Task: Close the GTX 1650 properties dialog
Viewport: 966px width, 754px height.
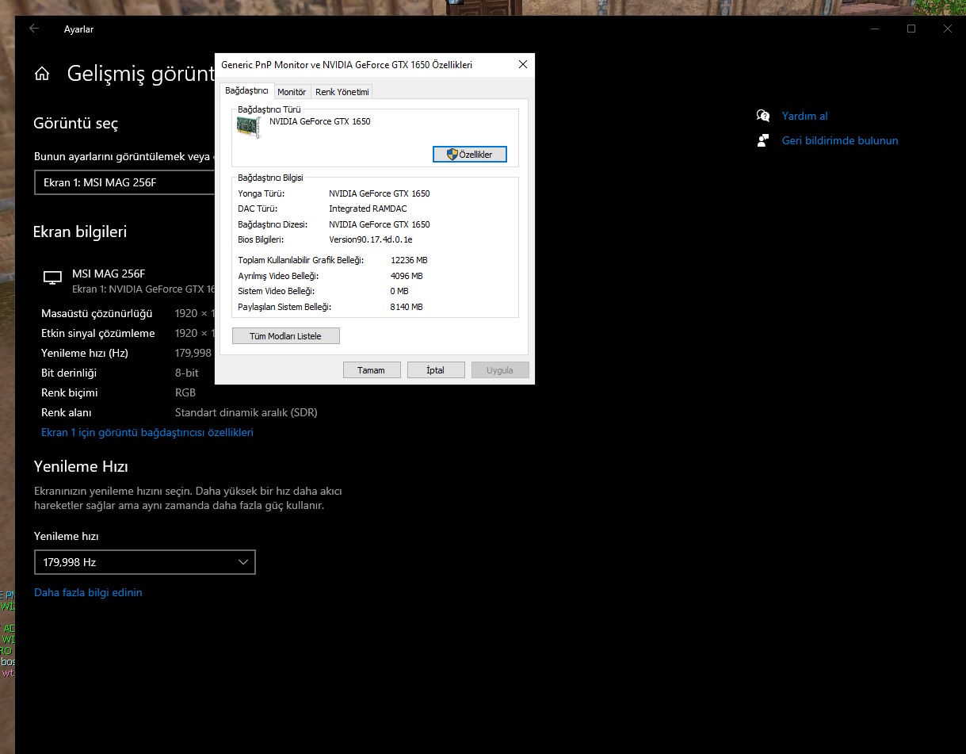Action: [x=522, y=65]
